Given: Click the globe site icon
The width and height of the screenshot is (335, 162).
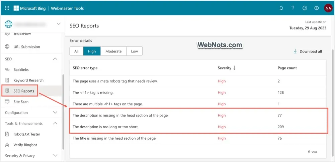Looking at the screenshot, I should [8, 24].
